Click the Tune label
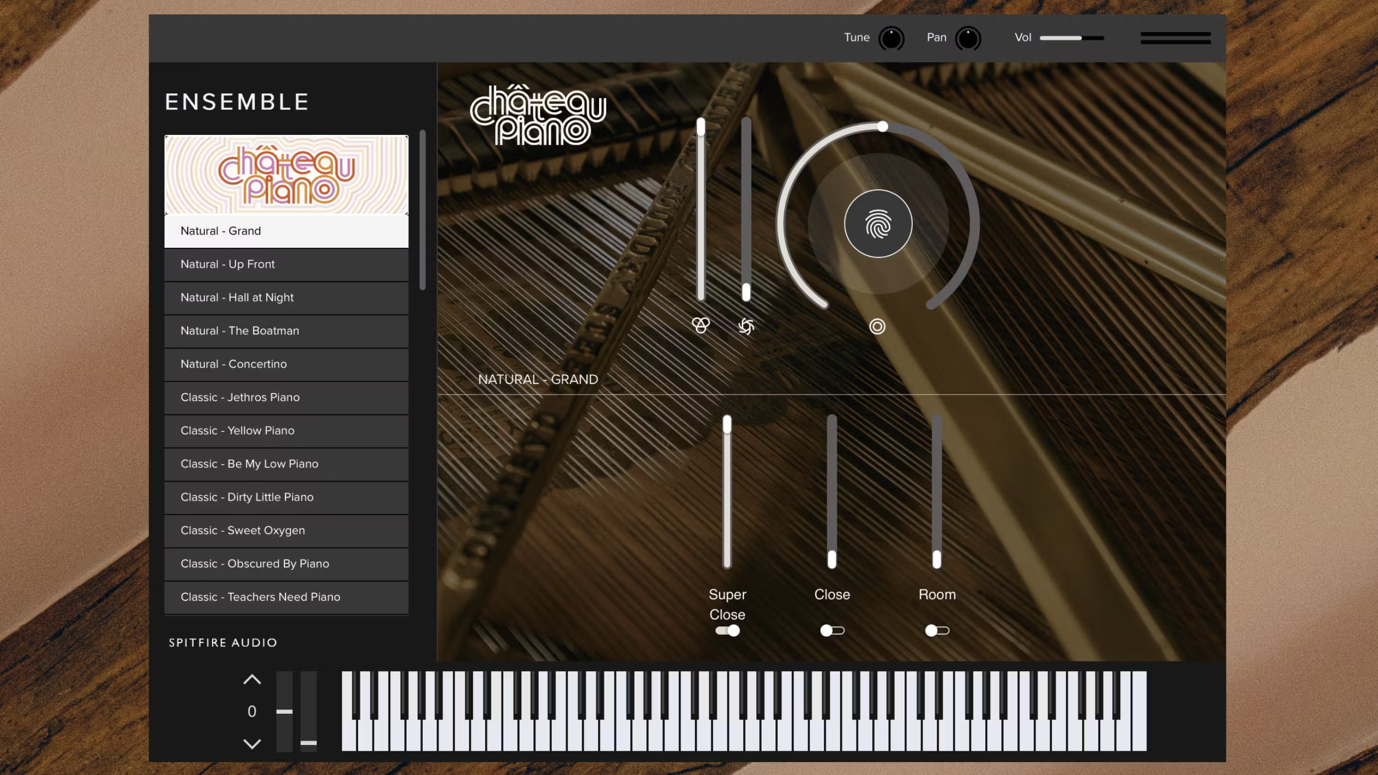 pos(856,38)
